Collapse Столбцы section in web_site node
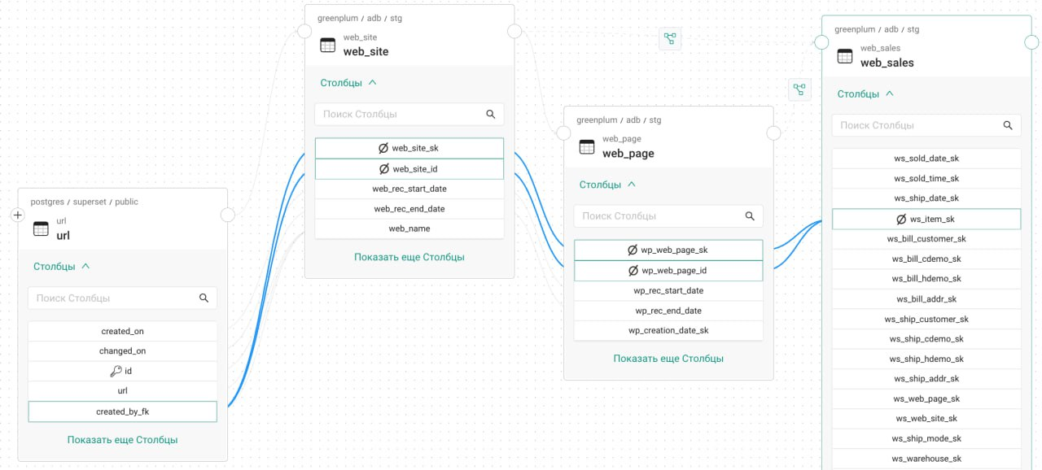The image size is (1042, 470). 373,82
